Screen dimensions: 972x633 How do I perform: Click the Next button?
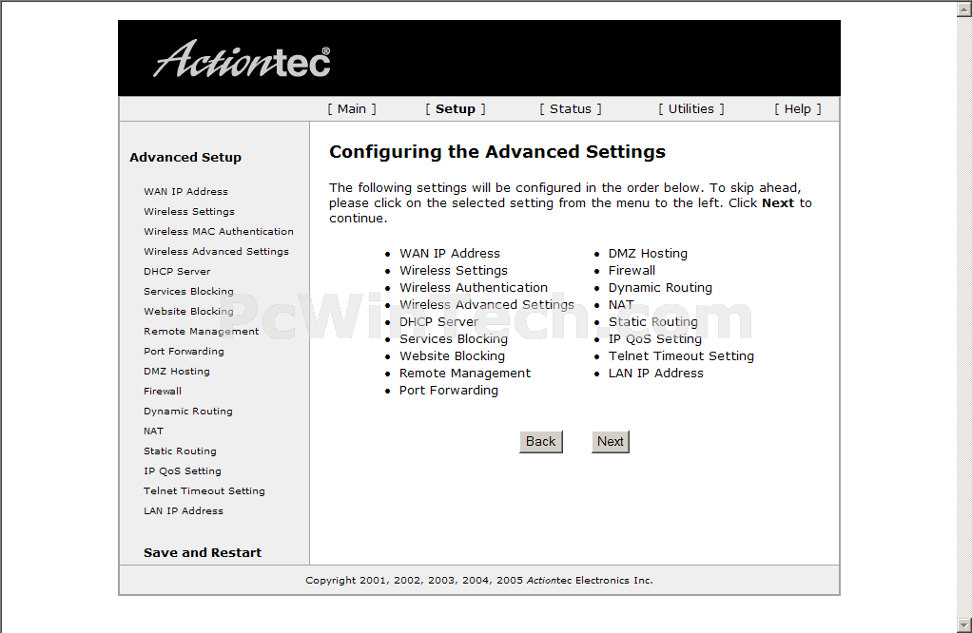[x=610, y=442]
